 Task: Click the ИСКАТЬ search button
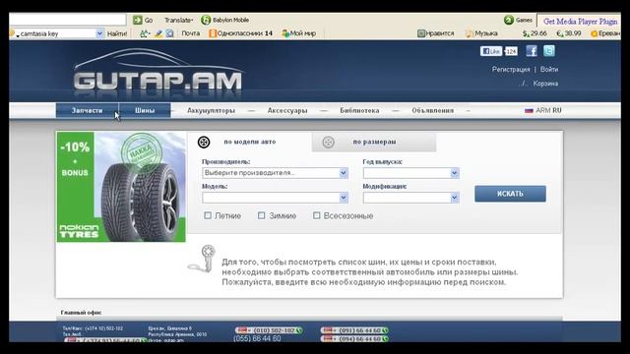[x=510, y=194]
